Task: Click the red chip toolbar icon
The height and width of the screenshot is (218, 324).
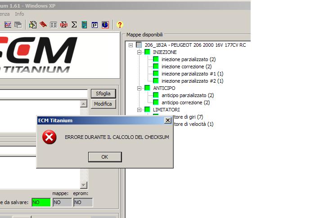Action: tap(43, 25)
